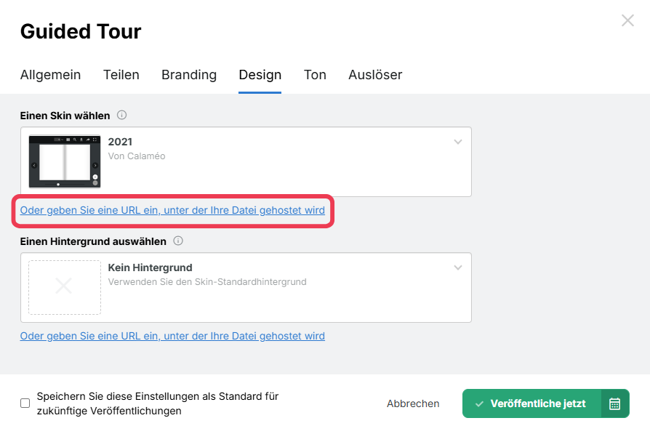Viewport: 650px width, 434px height.
Task: Open URL link below the skin selector
Action: 172,210
